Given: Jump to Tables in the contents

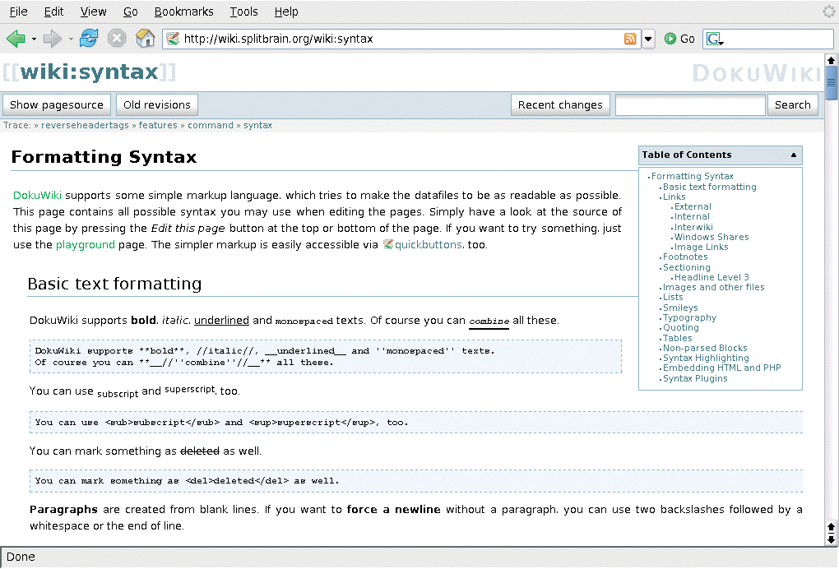Looking at the screenshot, I should pos(678,338).
